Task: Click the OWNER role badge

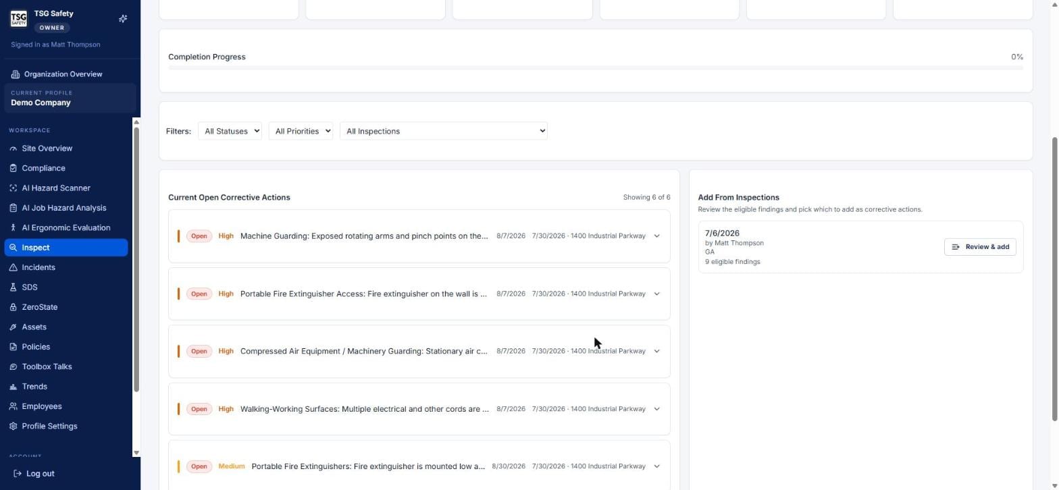Action: pos(52,28)
